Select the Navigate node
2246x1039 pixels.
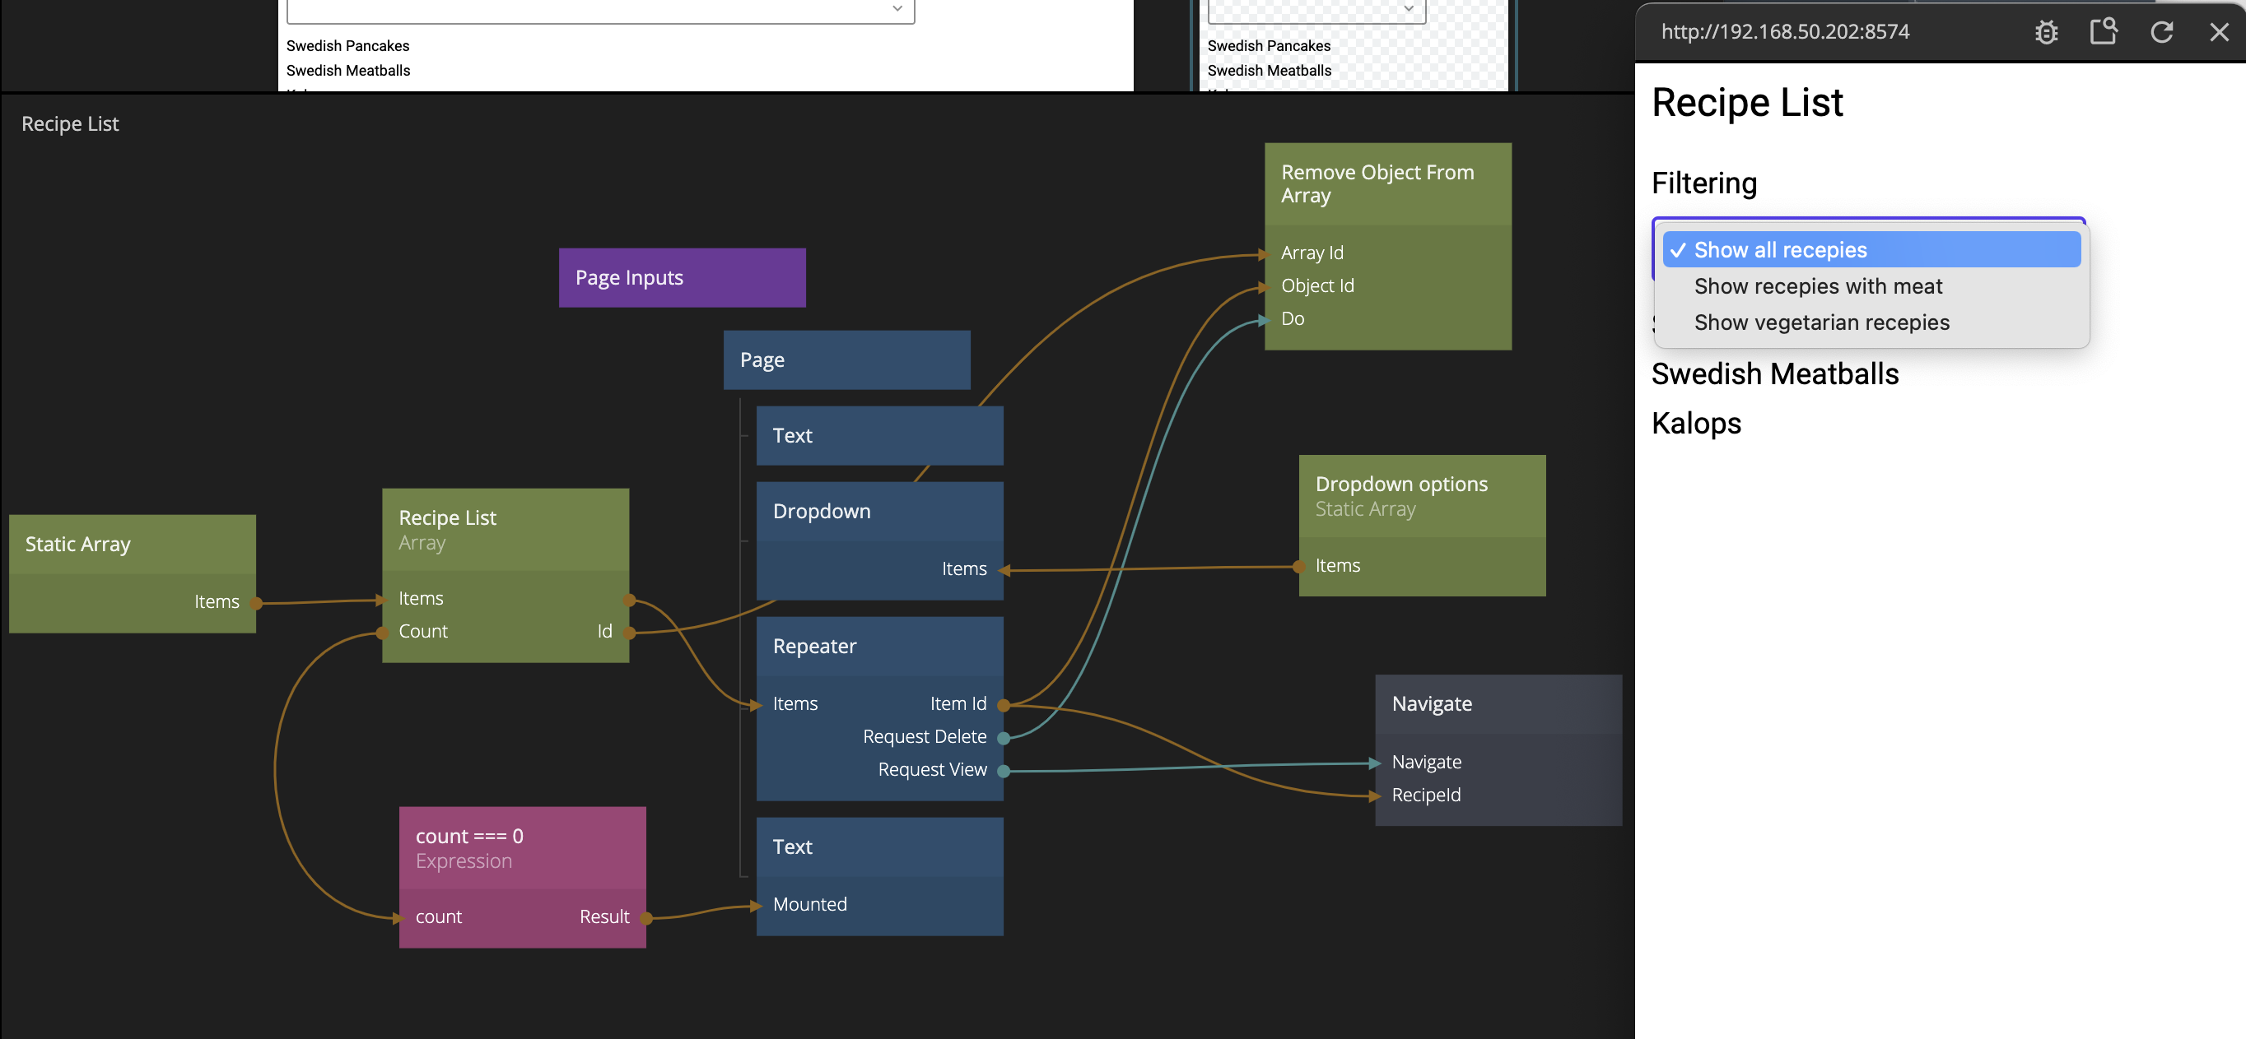(x=1497, y=703)
